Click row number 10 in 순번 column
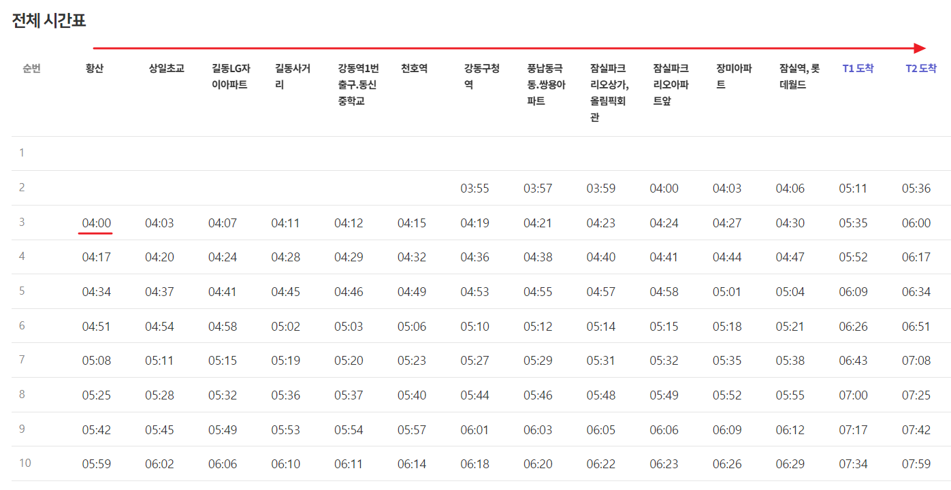 25,463
